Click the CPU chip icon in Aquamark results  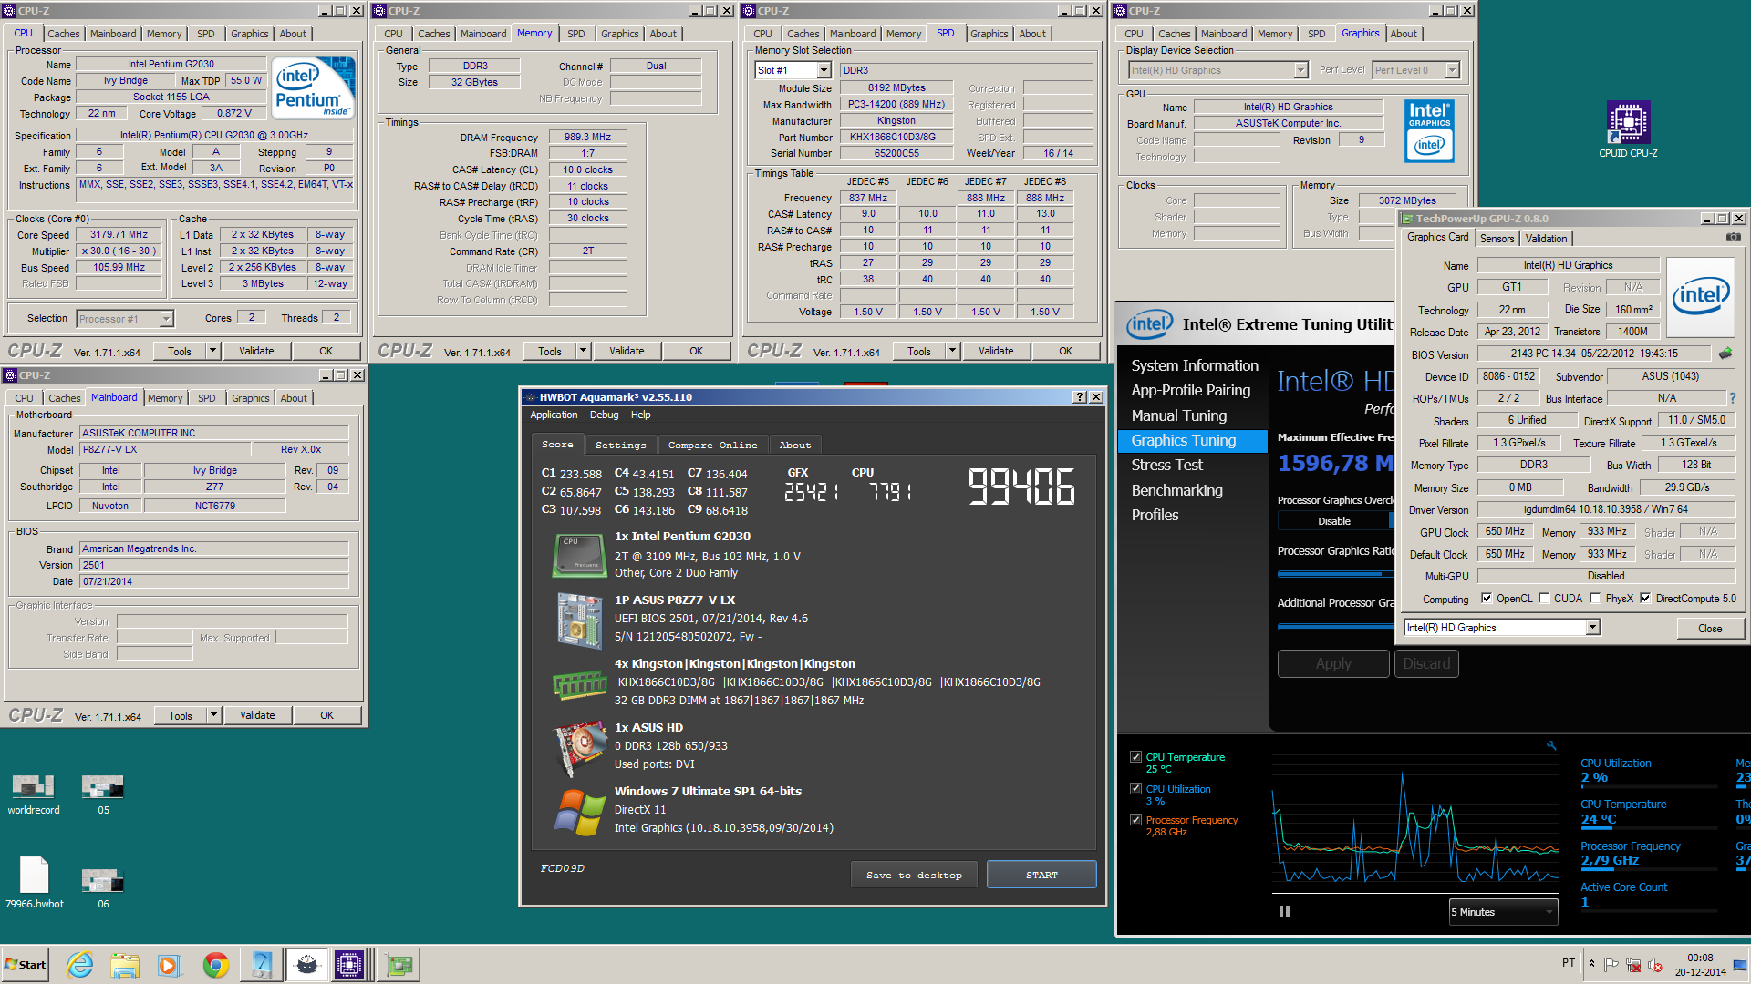coord(579,556)
